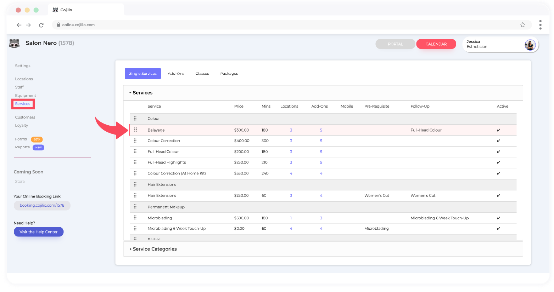
Task: Toggle Active checkmark for Full-Head Highlights
Action: click(498, 162)
